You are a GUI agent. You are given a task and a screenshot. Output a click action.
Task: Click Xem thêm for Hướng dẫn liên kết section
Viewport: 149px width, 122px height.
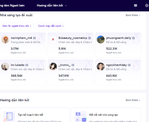click(x=133, y=100)
